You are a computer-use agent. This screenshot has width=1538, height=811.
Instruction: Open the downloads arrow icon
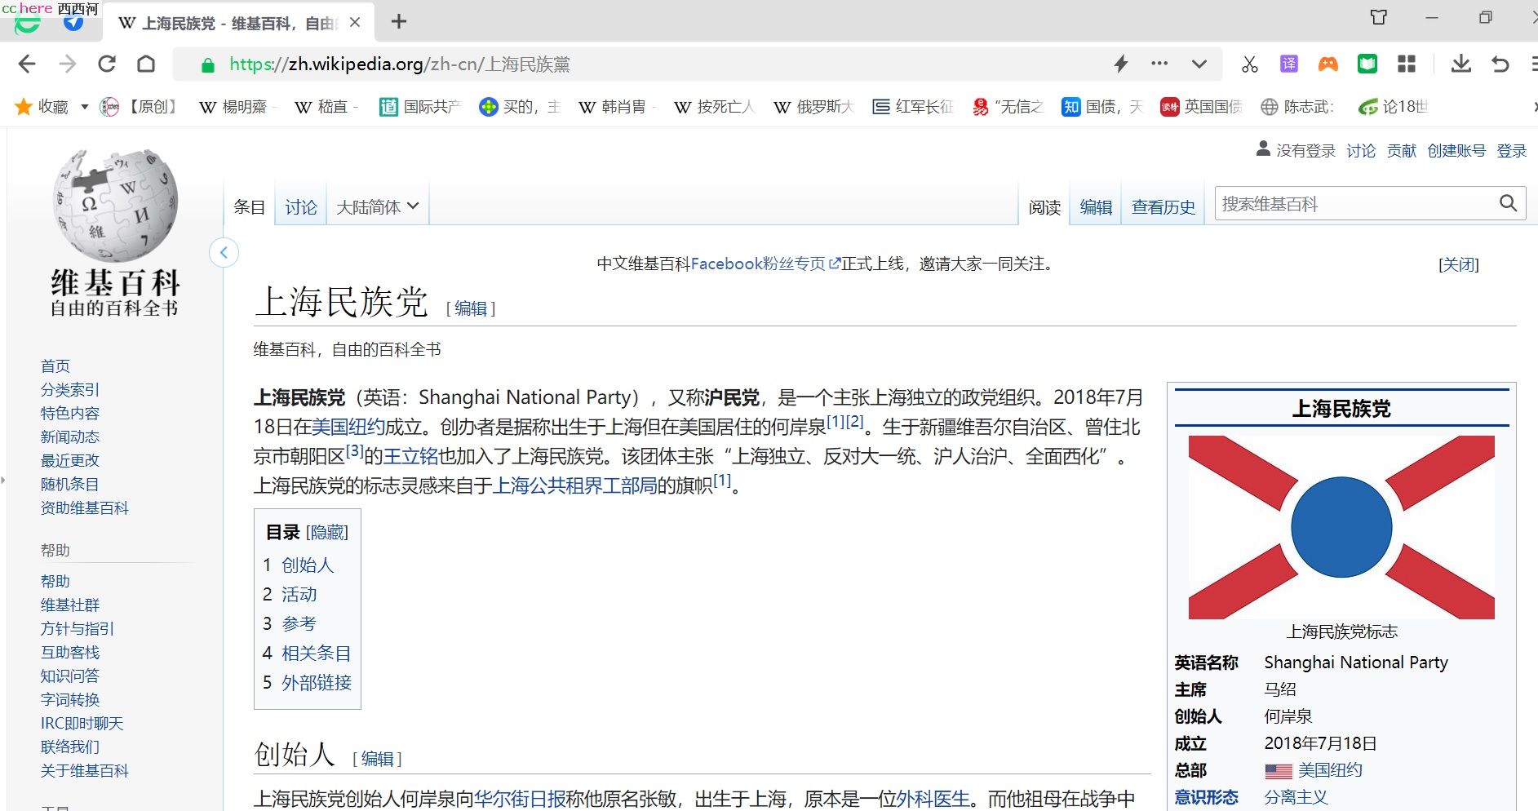(1461, 64)
